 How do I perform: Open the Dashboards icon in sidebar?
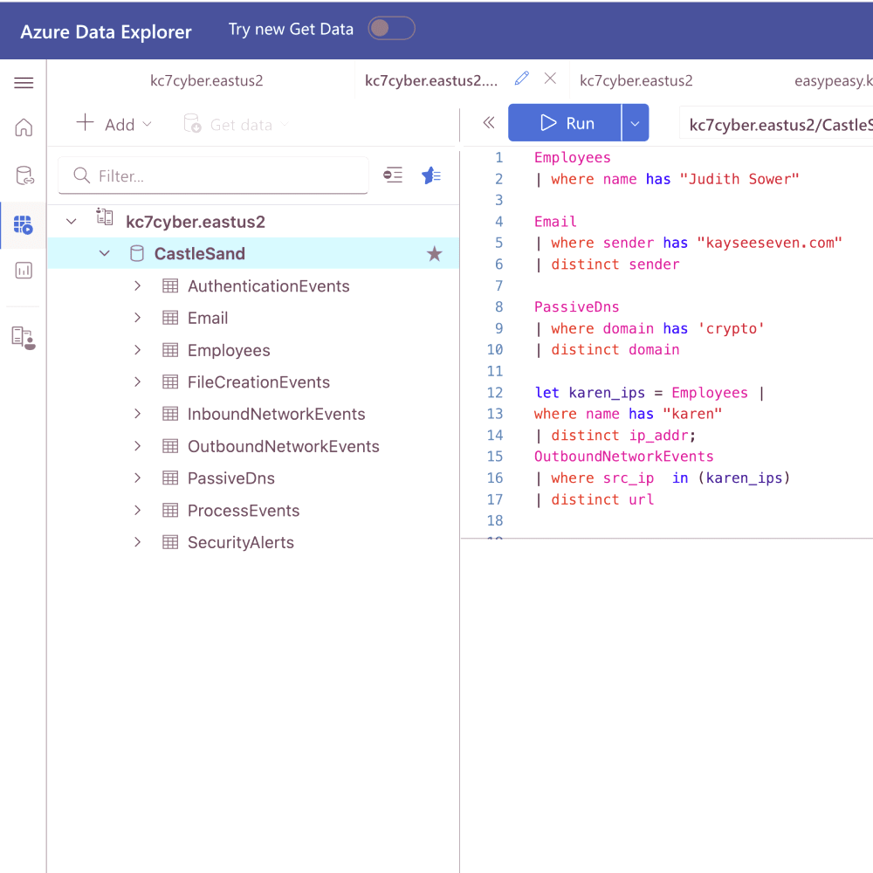[24, 271]
